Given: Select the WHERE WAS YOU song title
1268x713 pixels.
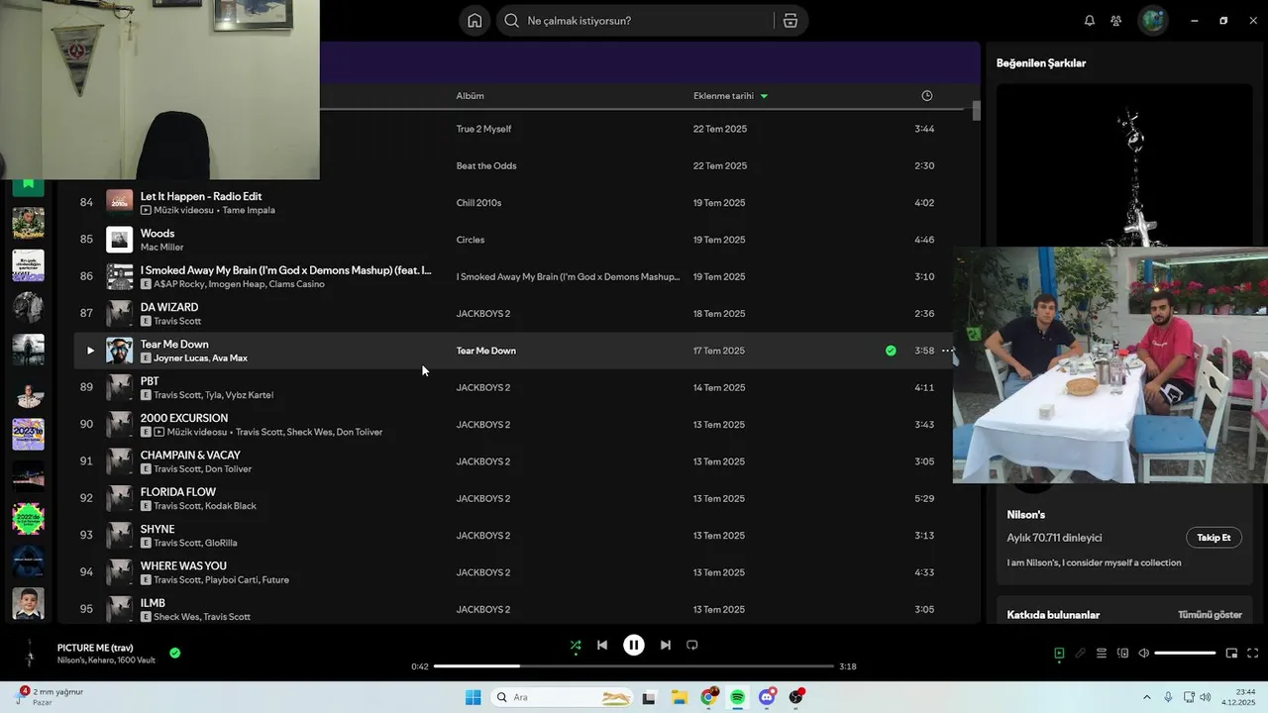Looking at the screenshot, I should point(183,566).
